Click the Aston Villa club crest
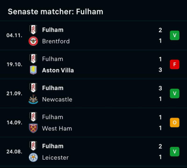The image size is (187, 168). coord(33,70)
